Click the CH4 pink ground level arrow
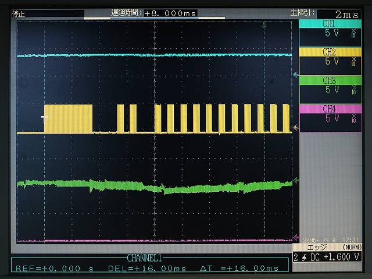Viewport: 372px width, 279px height. (x=296, y=238)
